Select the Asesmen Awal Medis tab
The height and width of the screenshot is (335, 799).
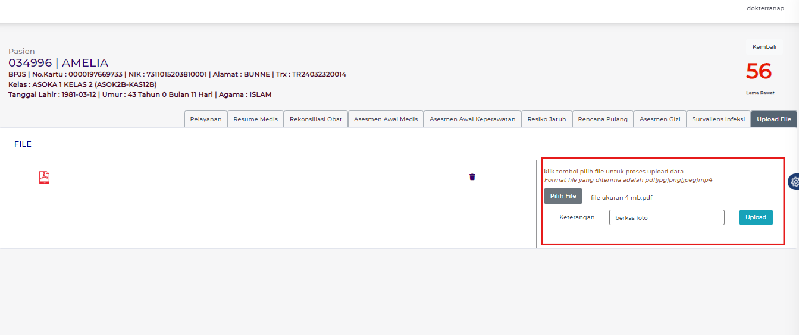[x=386, y=119]
